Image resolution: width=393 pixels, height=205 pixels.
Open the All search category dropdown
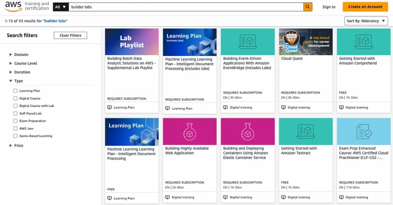tap(60, 7)
